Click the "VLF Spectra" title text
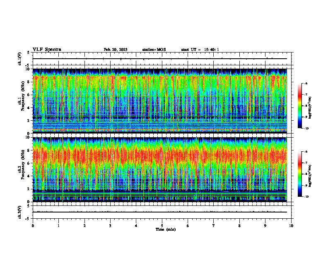Image resolution: width=328 pixels, height=253 pixels. (x=47, y=50)
